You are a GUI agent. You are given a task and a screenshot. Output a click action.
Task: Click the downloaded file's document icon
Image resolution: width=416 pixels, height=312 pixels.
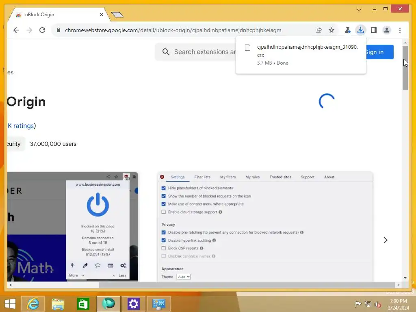coord(247,48)
